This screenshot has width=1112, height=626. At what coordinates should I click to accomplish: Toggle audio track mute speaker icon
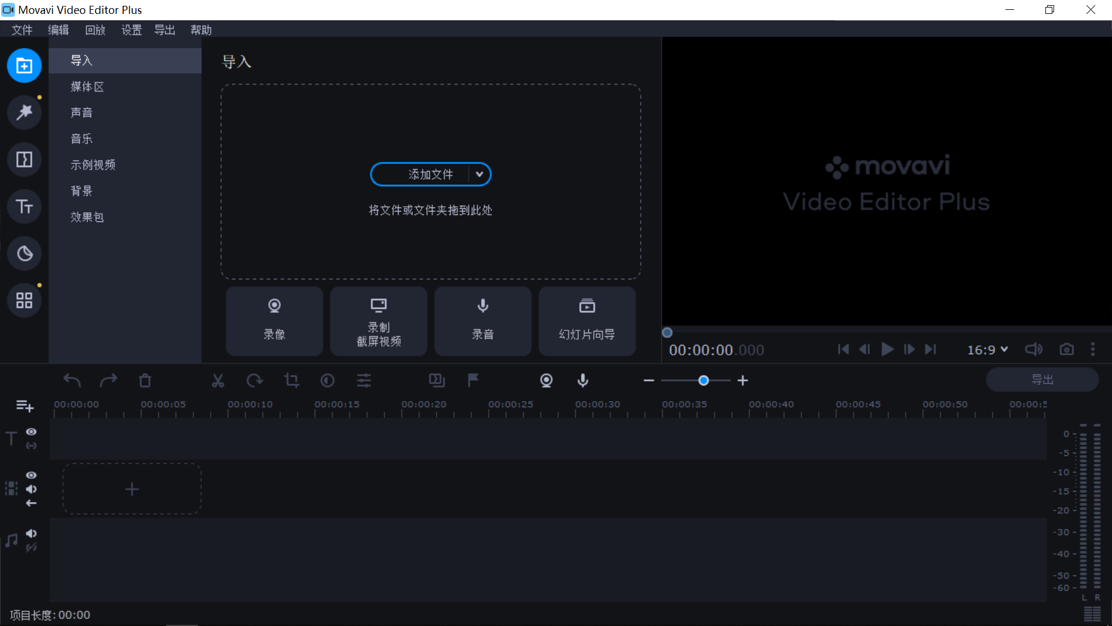[31, 533]
